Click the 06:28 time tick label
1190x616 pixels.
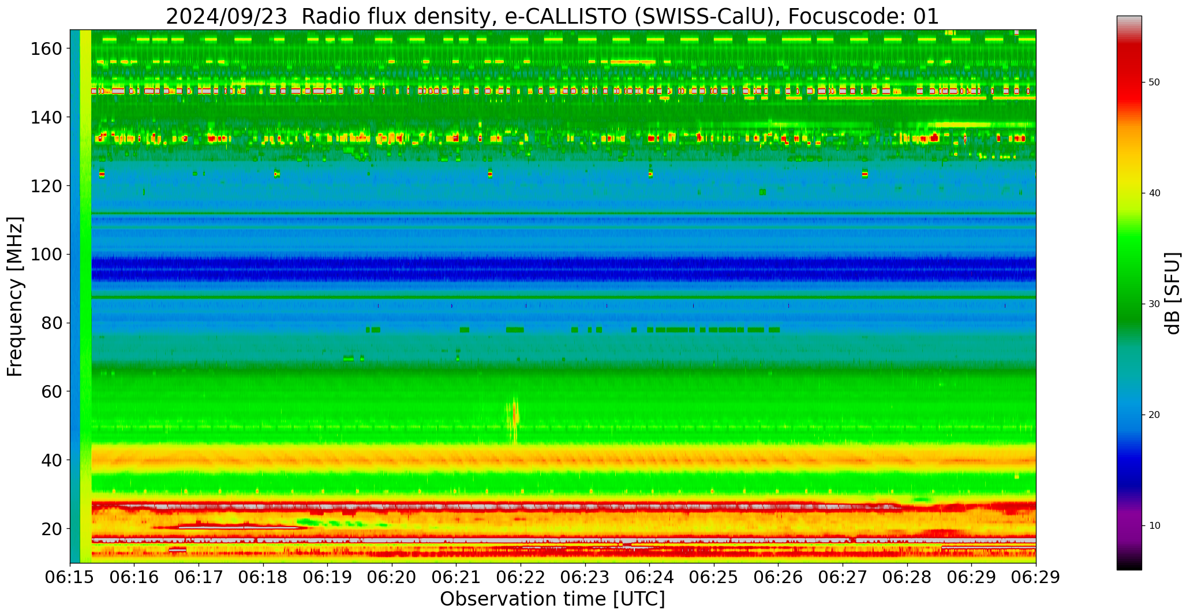(907, 577)
